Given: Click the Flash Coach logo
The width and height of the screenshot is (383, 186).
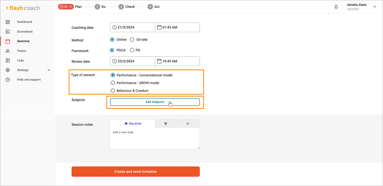Looking at the screenshot, I should click(22, 8).
